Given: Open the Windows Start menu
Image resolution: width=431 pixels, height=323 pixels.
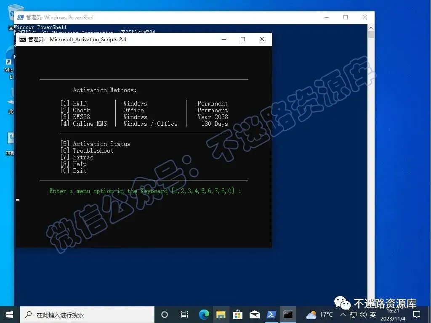Looking at the screenshot, I should (10, 315).
